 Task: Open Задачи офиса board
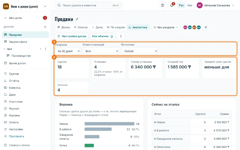point(25,42)
